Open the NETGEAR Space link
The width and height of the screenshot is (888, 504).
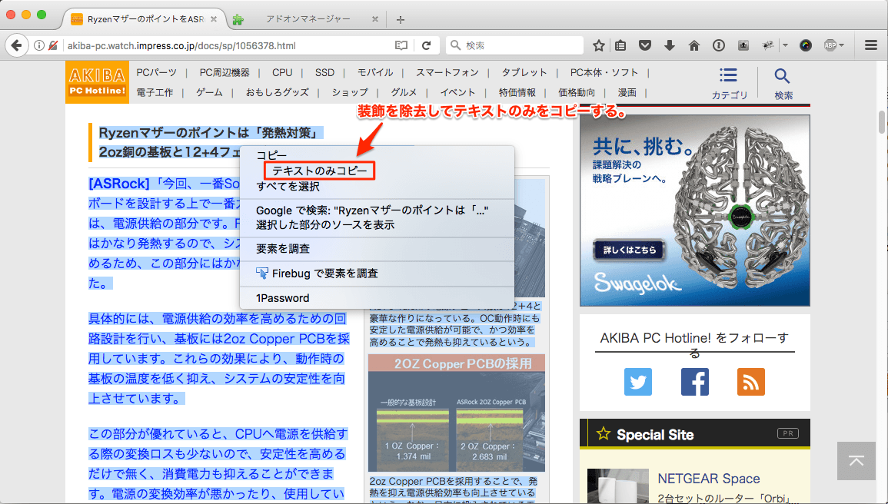(x=708, y=479)
